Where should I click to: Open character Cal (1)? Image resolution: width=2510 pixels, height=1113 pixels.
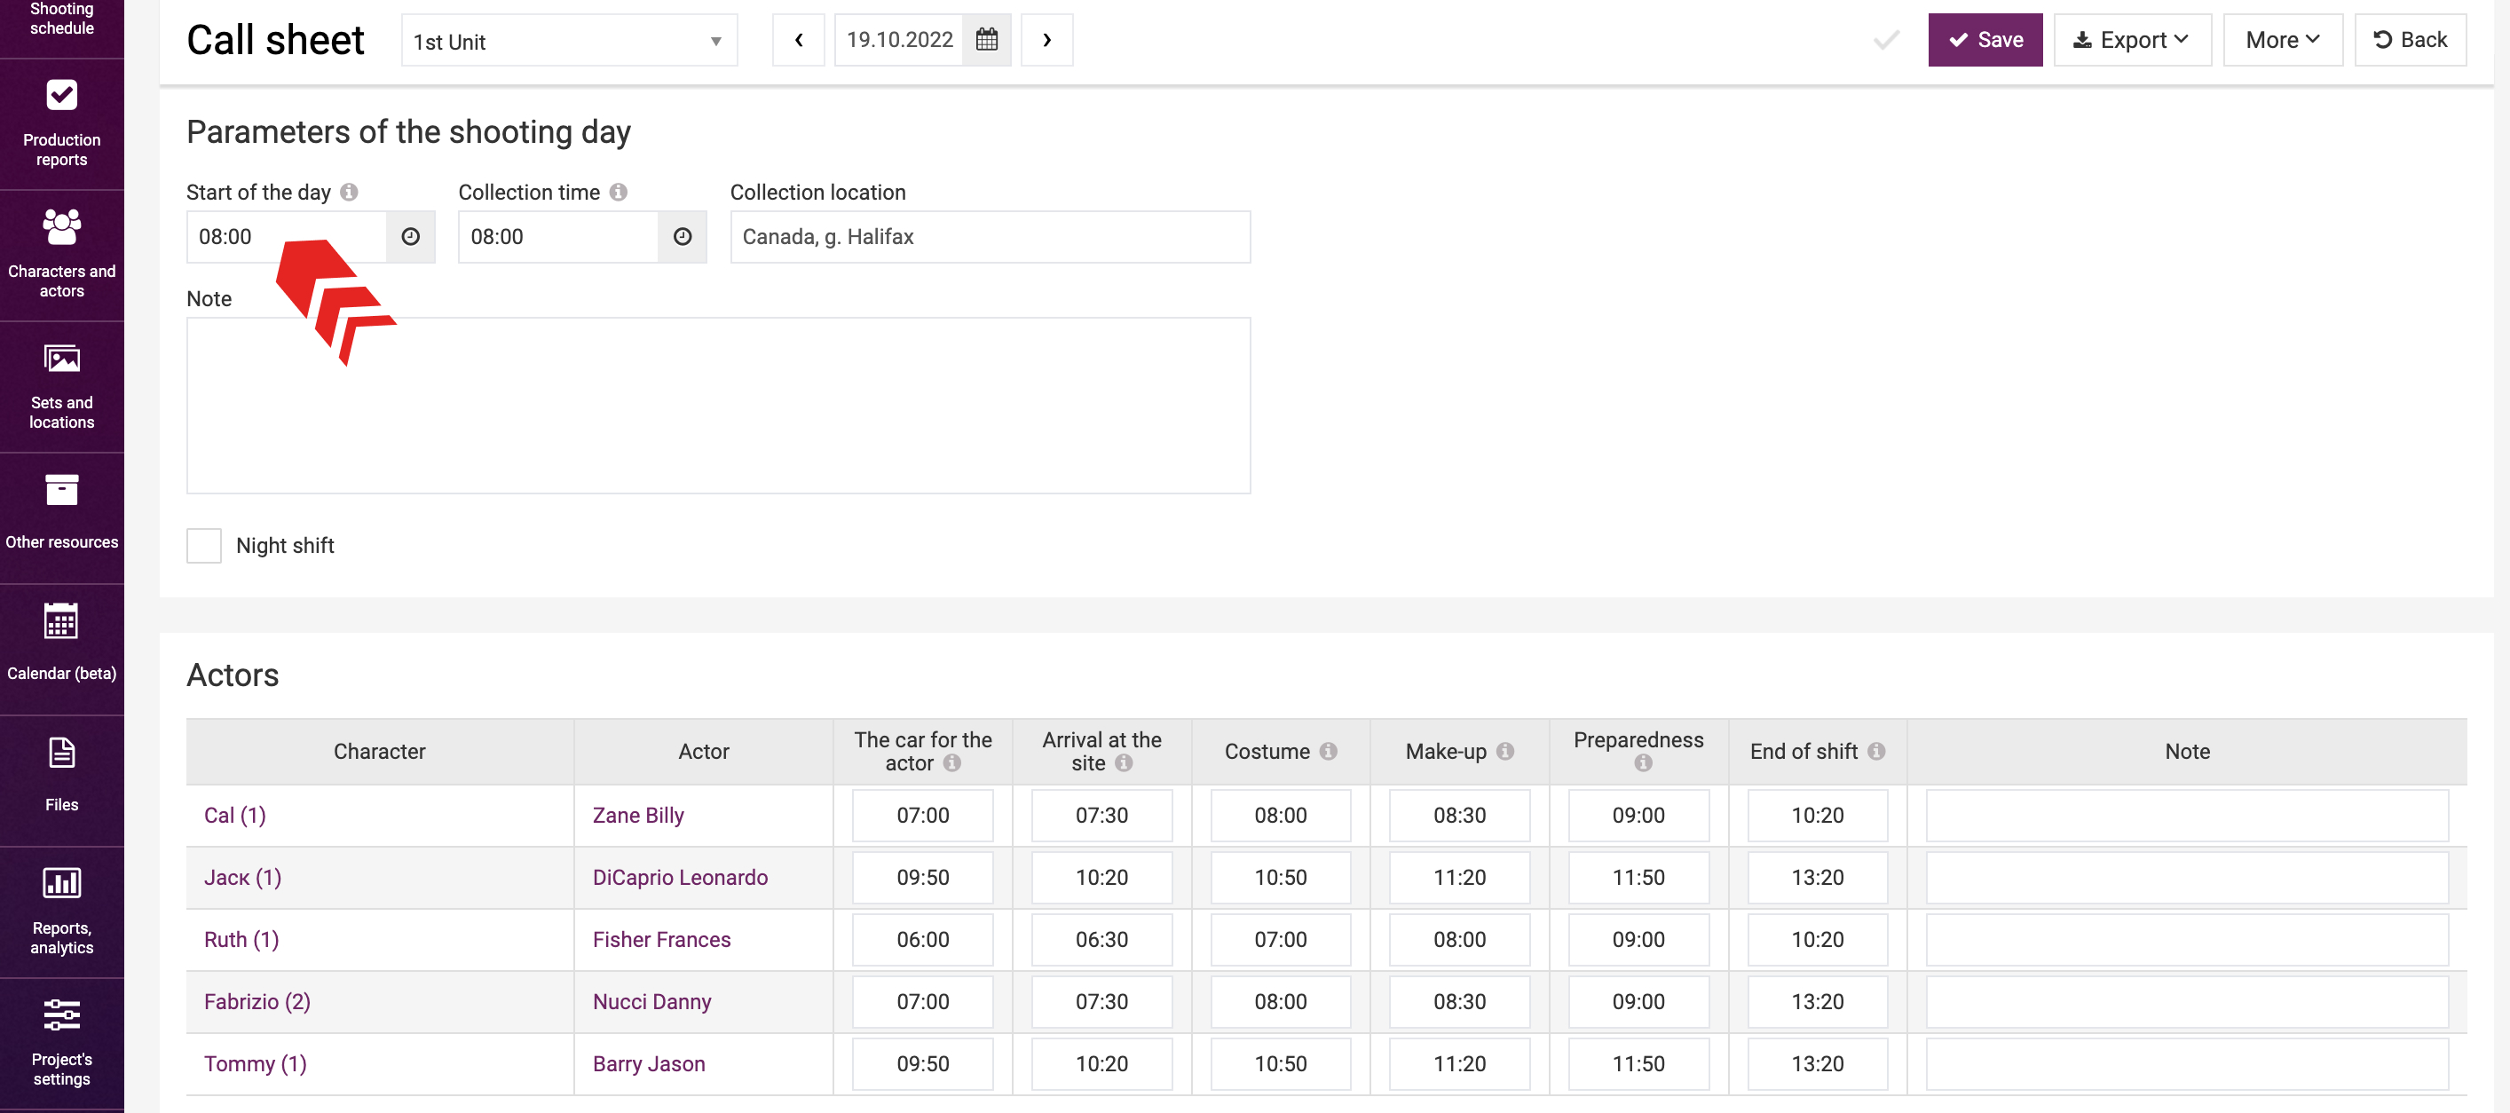235,815
